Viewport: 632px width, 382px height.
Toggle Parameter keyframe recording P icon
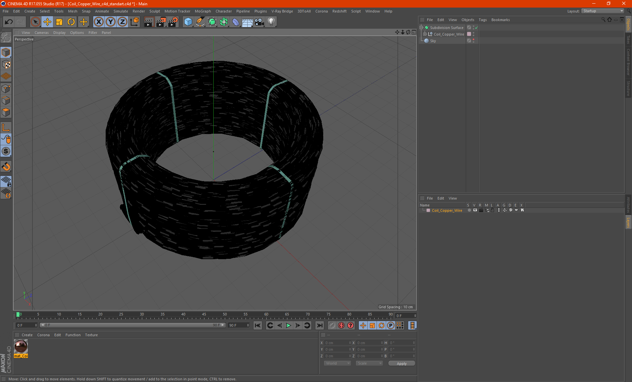[391, 326]
